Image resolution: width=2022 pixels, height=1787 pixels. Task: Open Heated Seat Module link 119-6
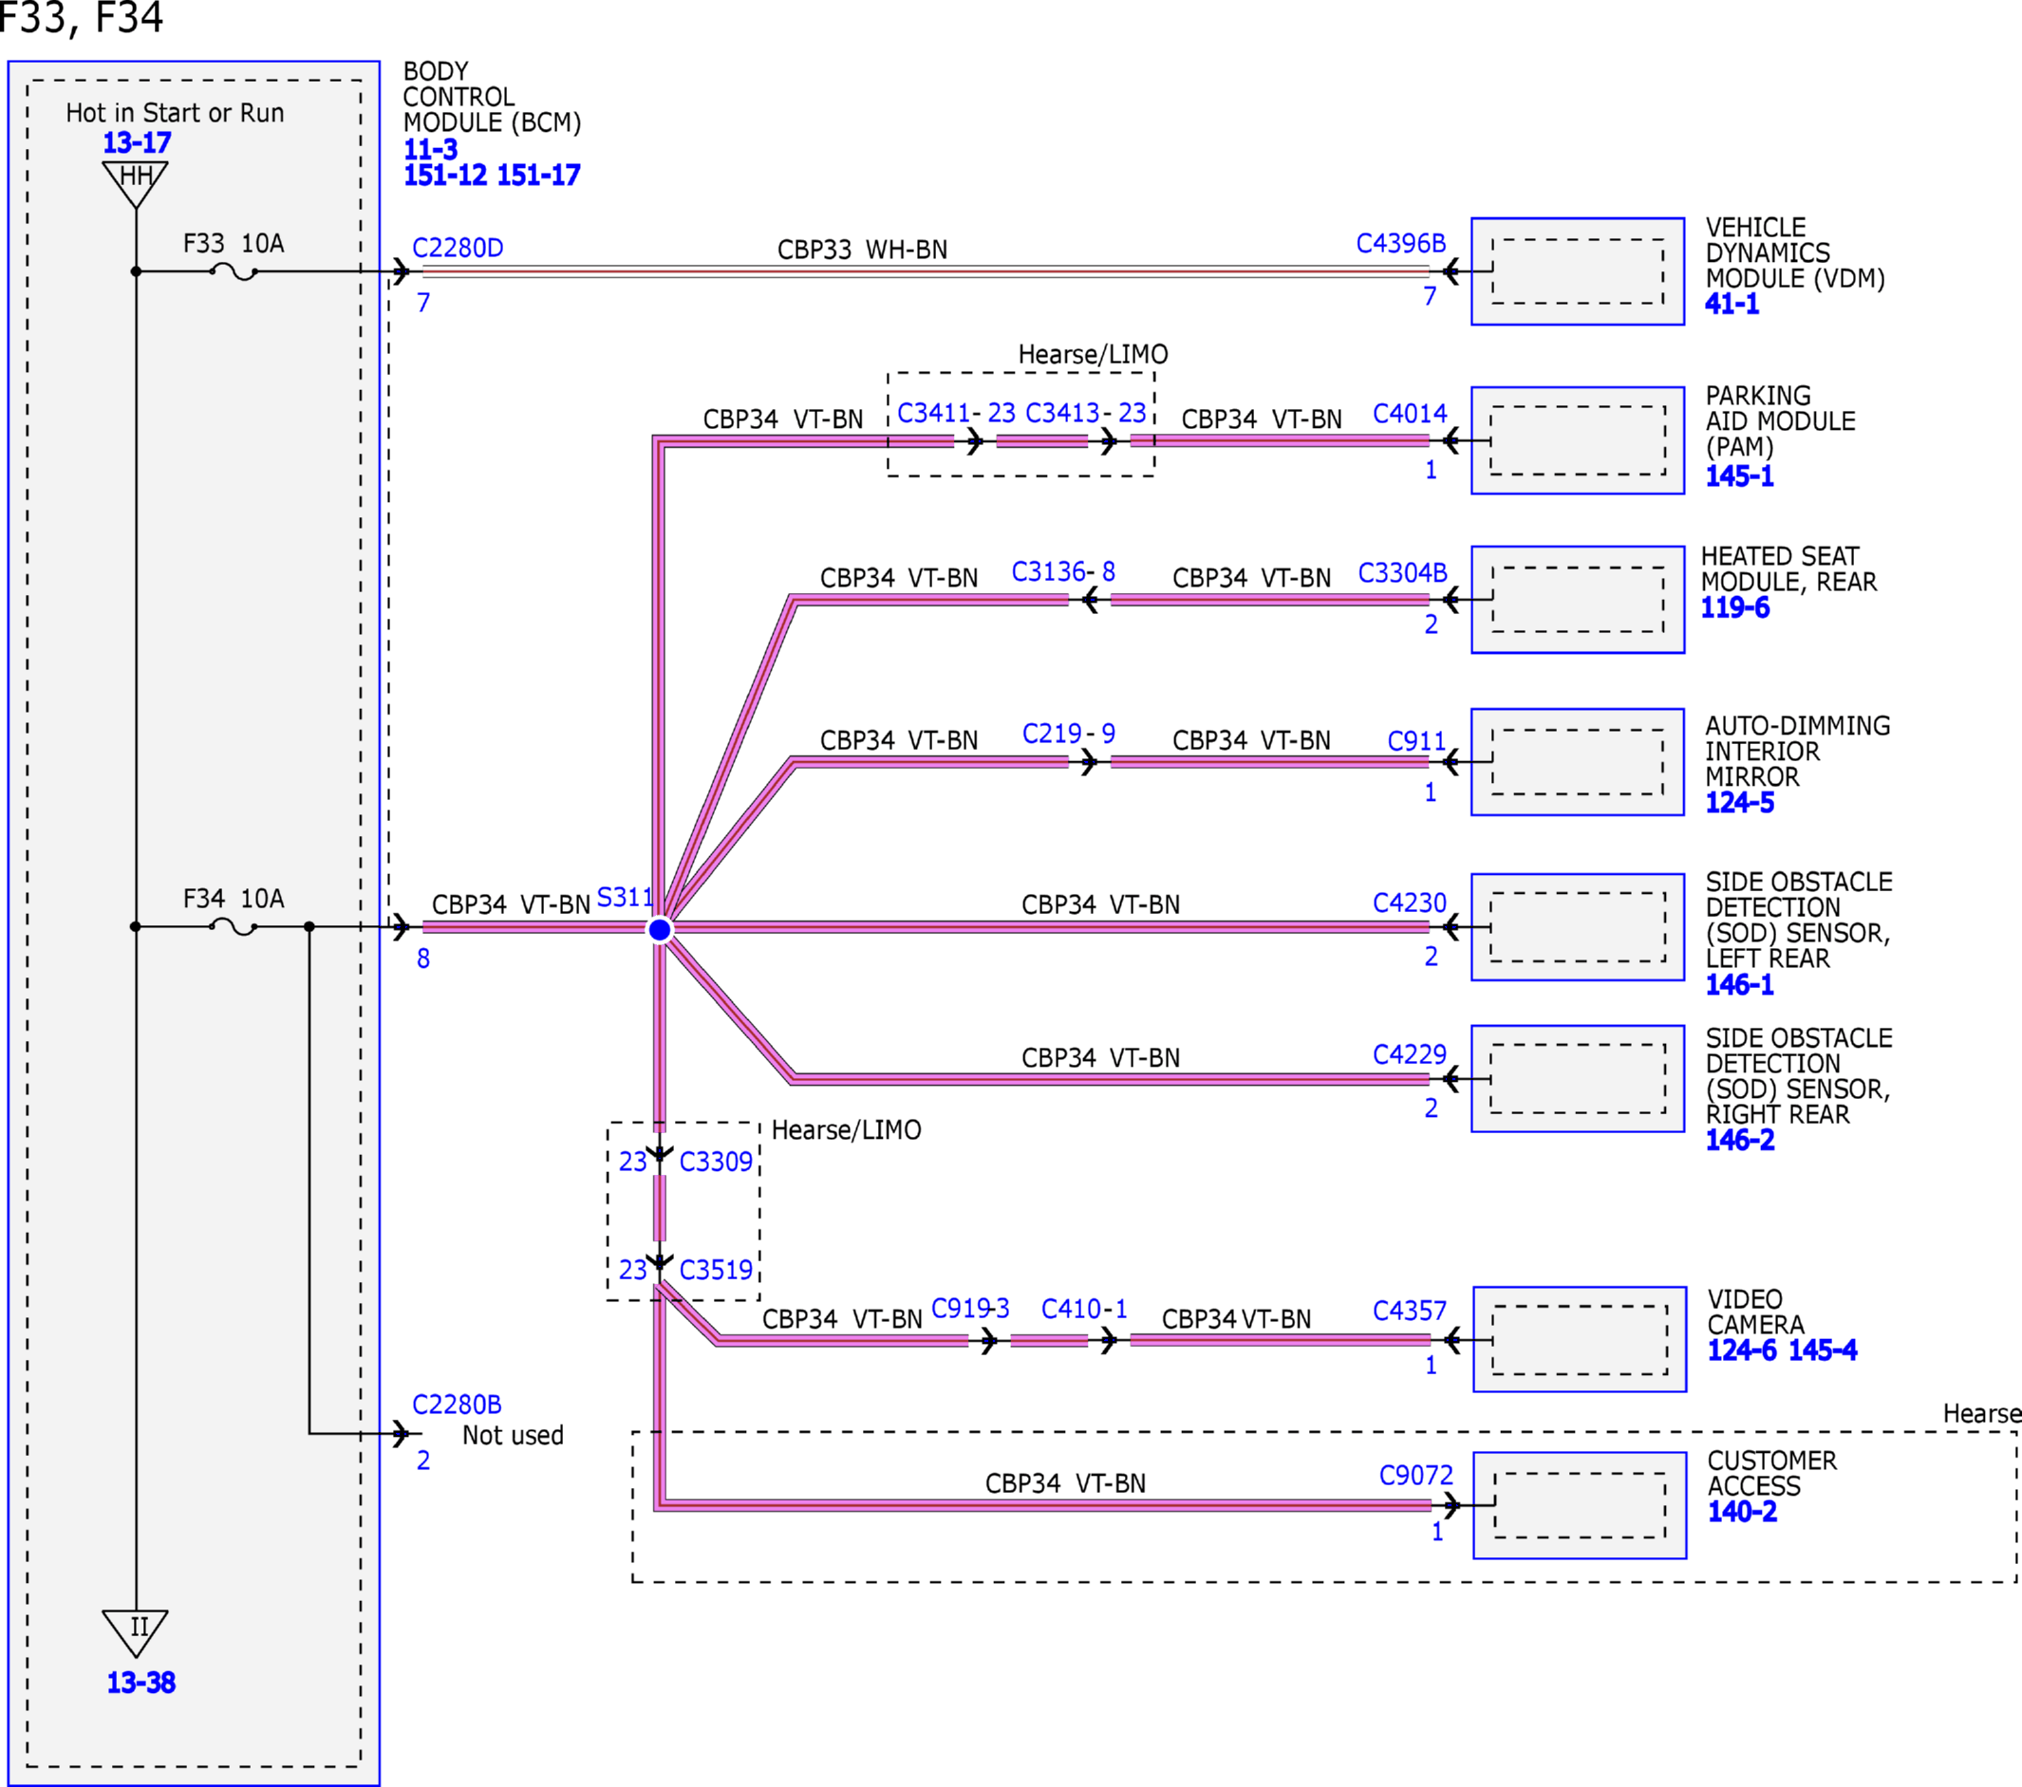point(1735,607)
